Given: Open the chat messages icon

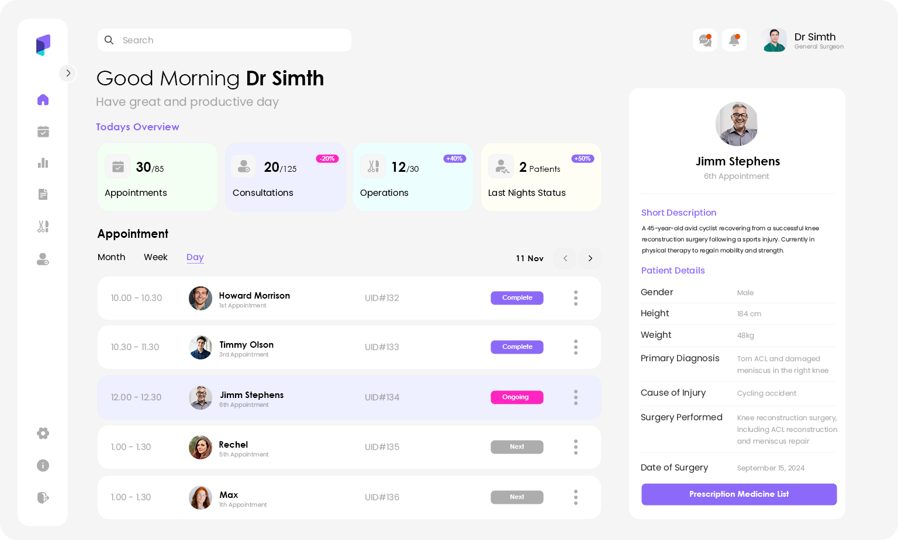Looking at the screenshot, I should pyautogui.click(x=705, y=40).
